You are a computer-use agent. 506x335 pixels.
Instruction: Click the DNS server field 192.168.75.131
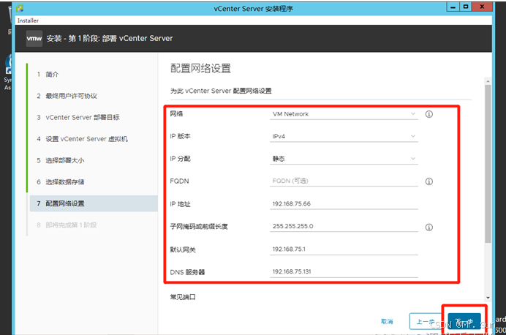point(344,272)
